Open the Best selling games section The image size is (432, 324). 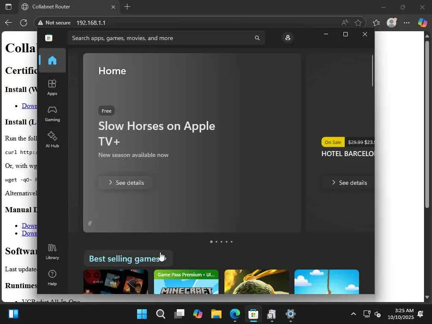128,259
